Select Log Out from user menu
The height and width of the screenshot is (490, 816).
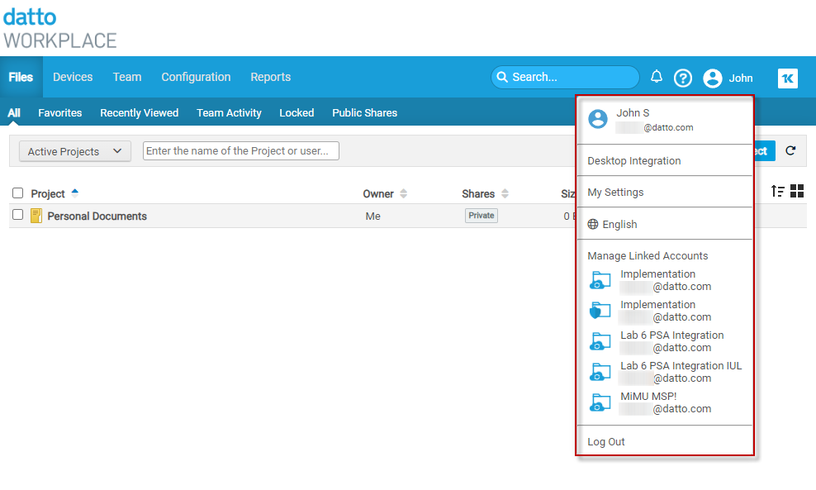[x=606, y=442]
